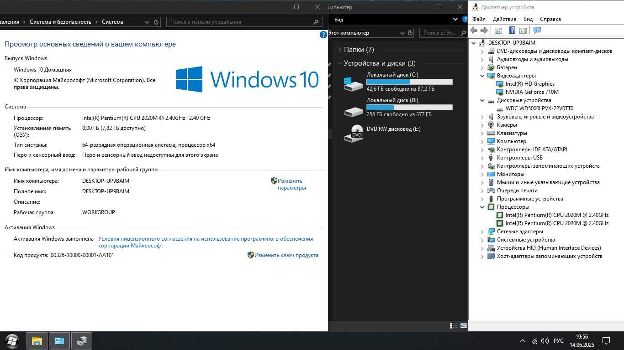
Task: Click the Изменить параметры link
Action: pyautogui.click(x=291, y=184)
